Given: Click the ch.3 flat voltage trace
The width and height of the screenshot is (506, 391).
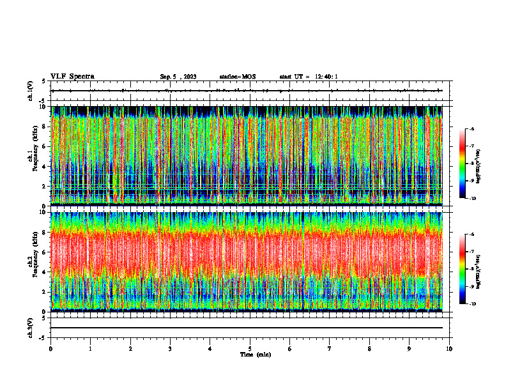Looking at the screenshot, I should pyautogui.click(x=247, y=328).
